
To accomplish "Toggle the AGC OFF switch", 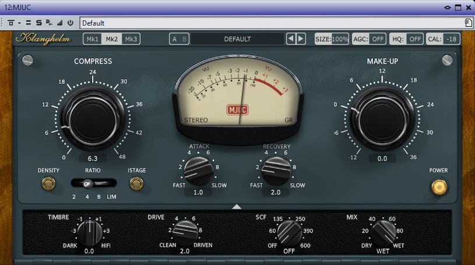I will pos(369,39).
